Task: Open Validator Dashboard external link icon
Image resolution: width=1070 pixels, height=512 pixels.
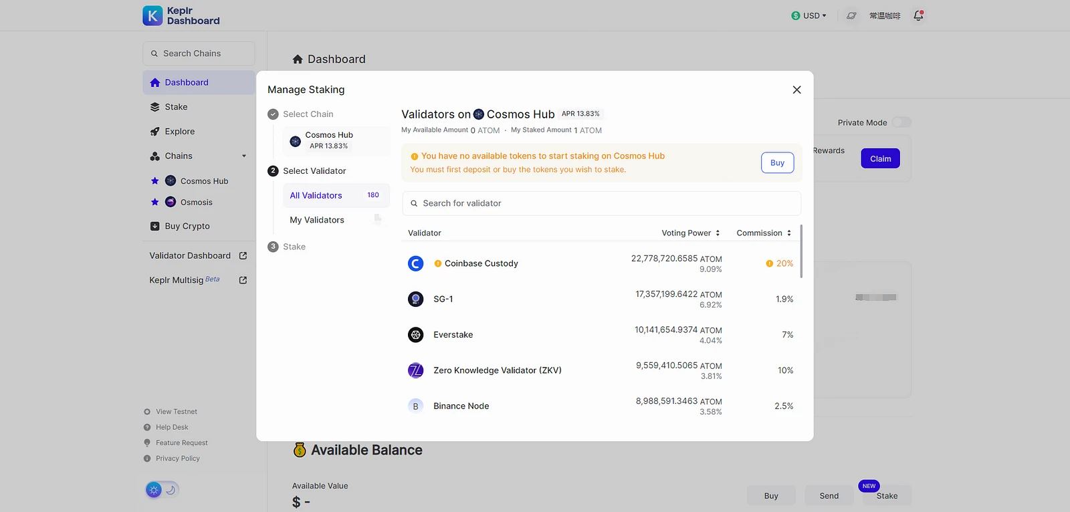Action: (243, 256)
